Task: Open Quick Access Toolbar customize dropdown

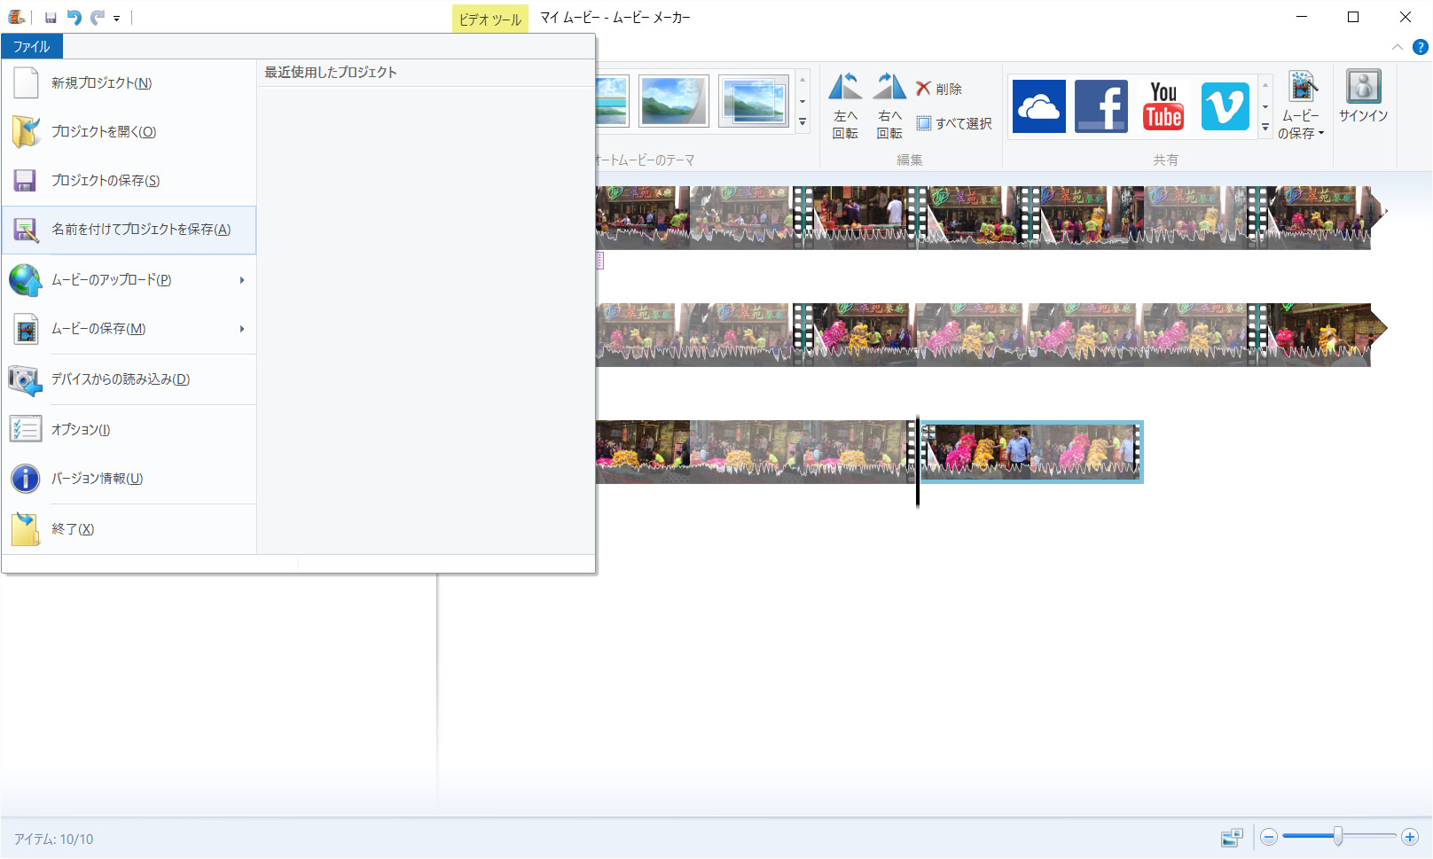Action: click(116, 18)
